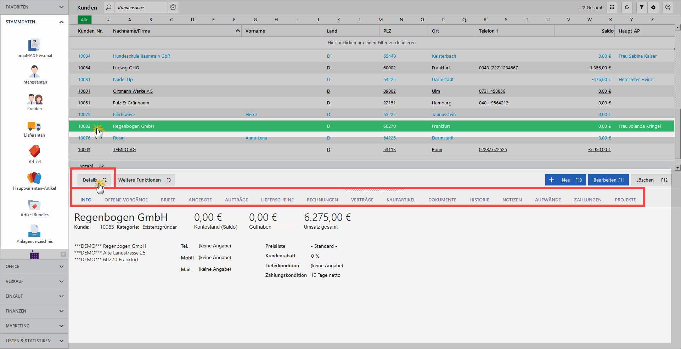Open Anlagenverzeichnis icon

tap(34, 231)
